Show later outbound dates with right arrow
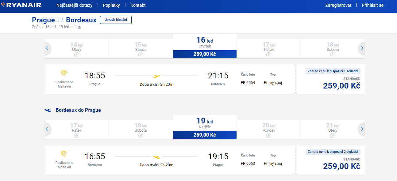The width and height of the screenshot is (397, 181). pyautogui.click(x=362, y=48)
